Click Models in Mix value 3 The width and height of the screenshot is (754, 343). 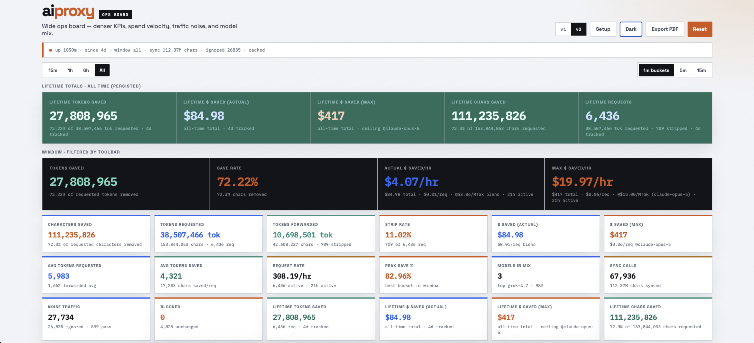pos(500,276)
